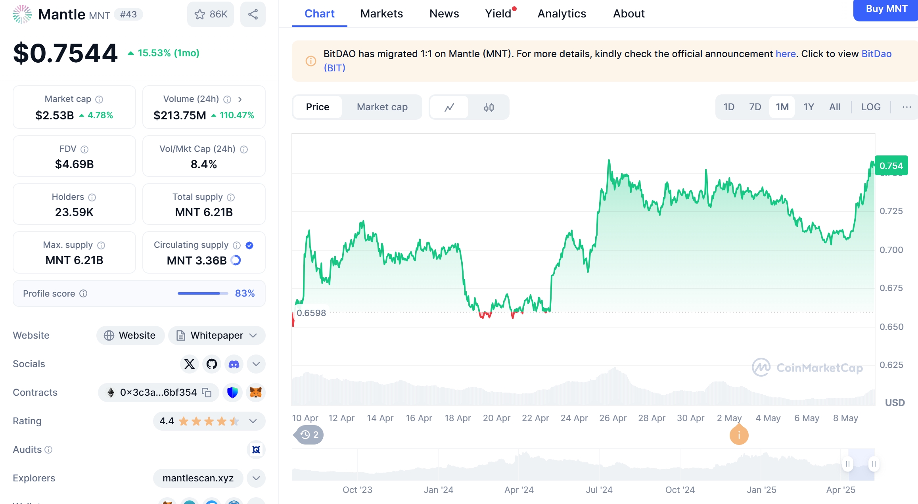Switch chart to candlestick view
The image size is (918, 504).
489,107
